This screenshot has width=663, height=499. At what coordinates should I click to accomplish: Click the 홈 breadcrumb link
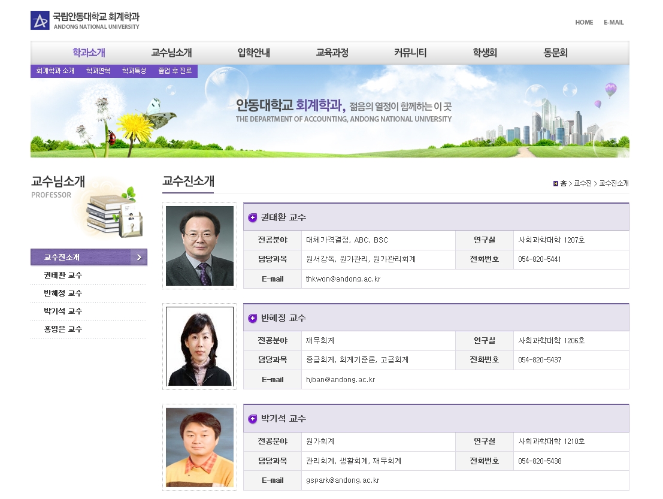pyautogui.click(x=564, y=183)
